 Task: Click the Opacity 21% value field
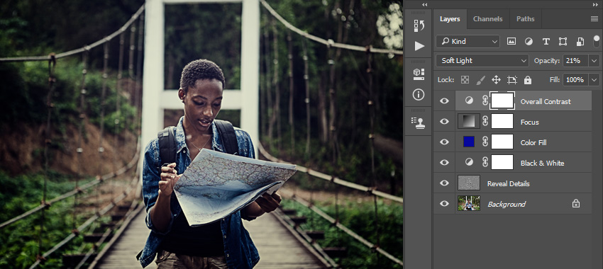click(576, 61)
